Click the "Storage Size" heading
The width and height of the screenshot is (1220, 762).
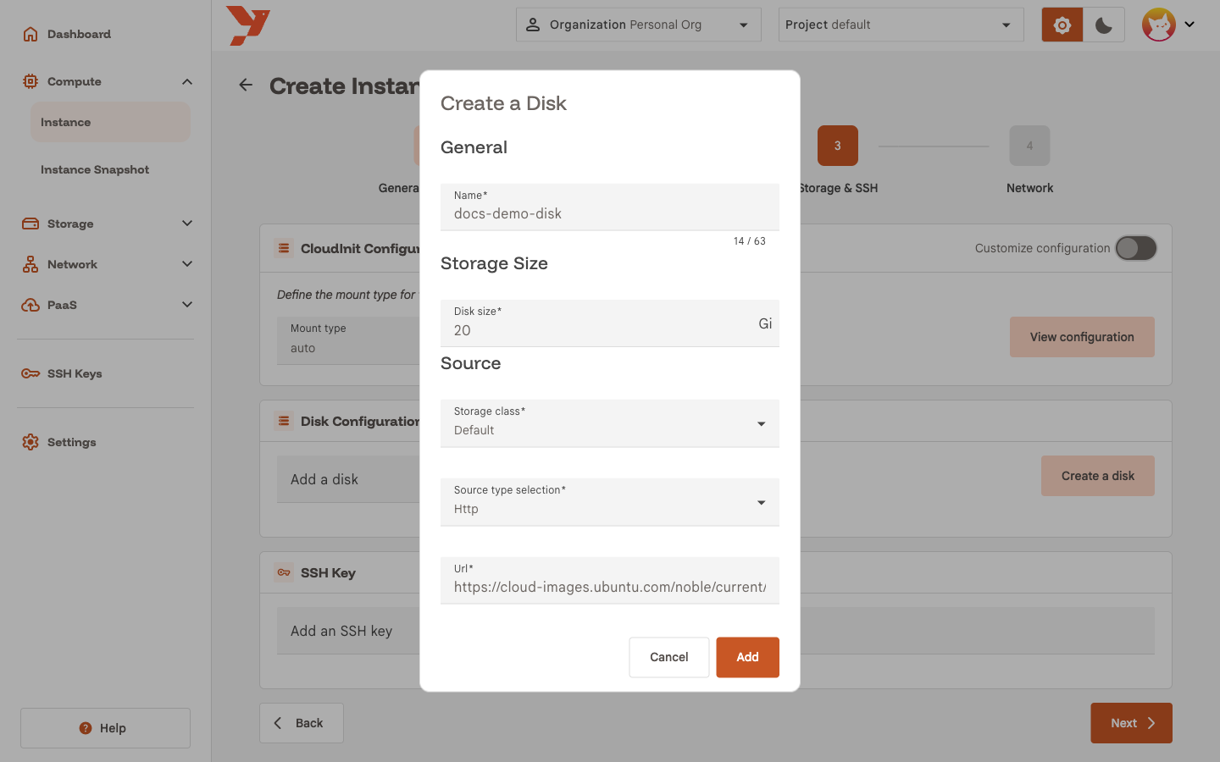click(x=494, y=263)
